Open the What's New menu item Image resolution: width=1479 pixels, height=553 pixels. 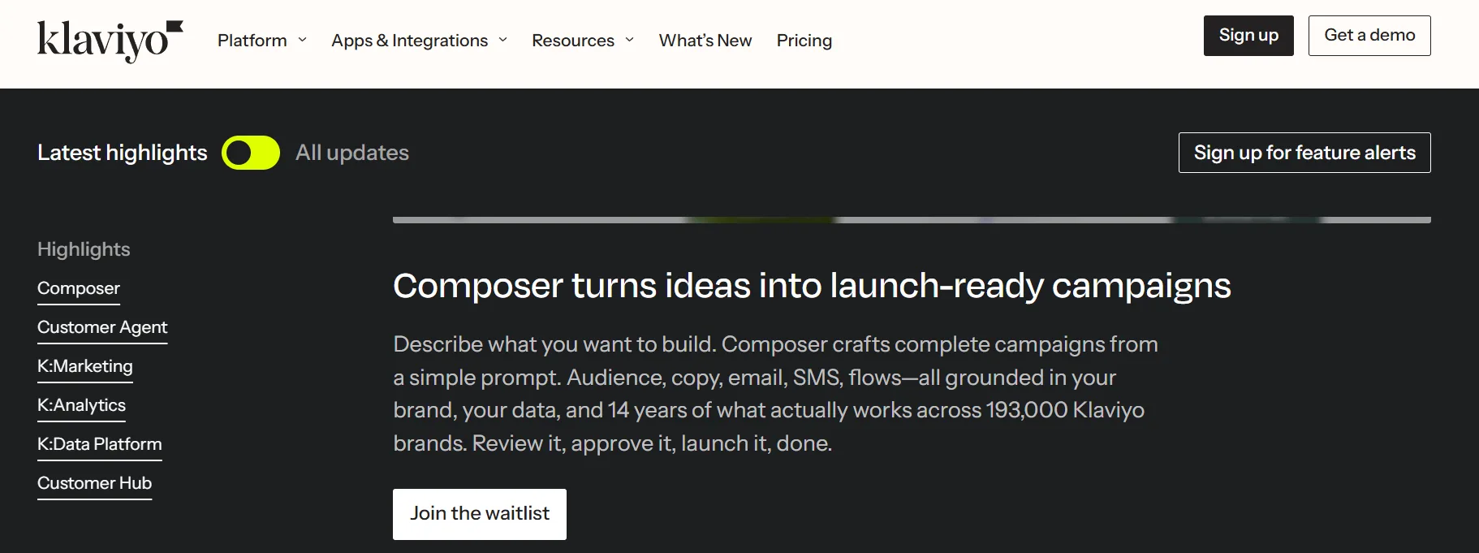tap(705, 41)
